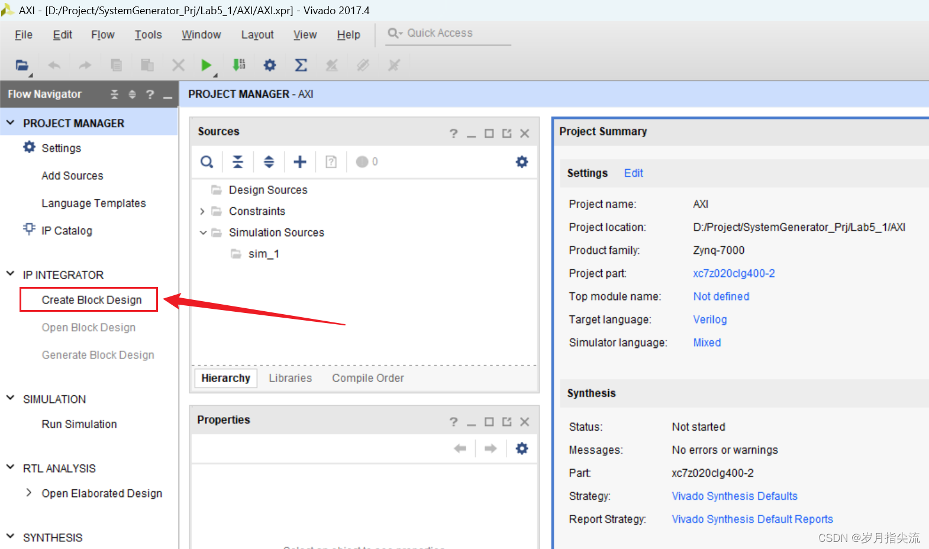Screen dimensions: 929x549
Task: Click Add Sources in navigator
Action: point(72,176)
